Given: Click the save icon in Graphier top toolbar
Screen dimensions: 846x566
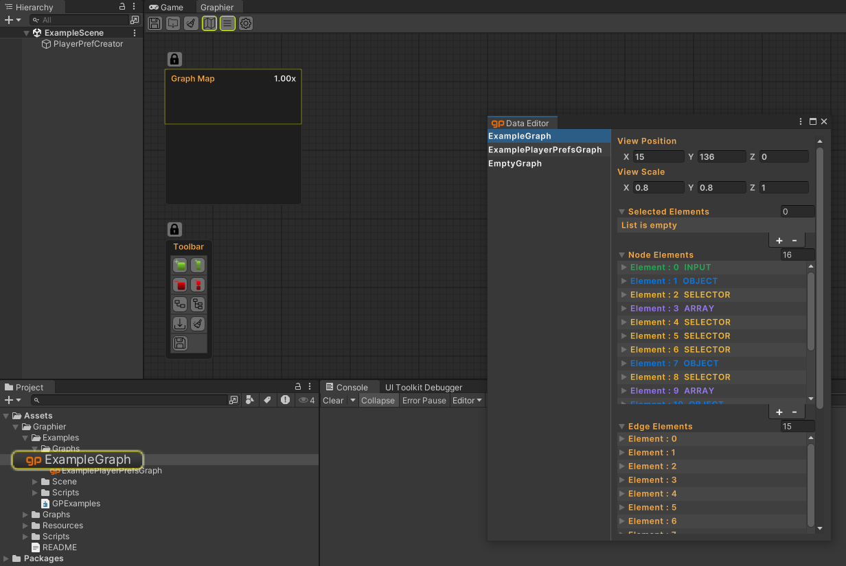Looking at the screenshot, I should (155, 23).
